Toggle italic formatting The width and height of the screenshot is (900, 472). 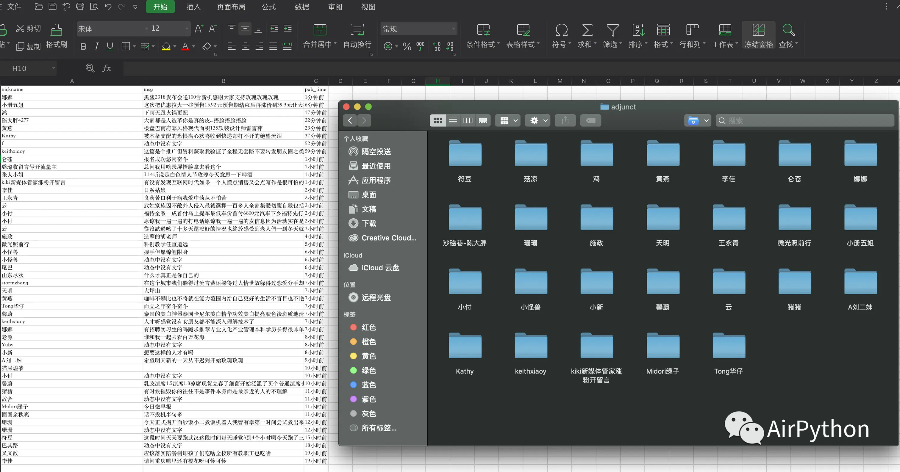tap(97, 46)
